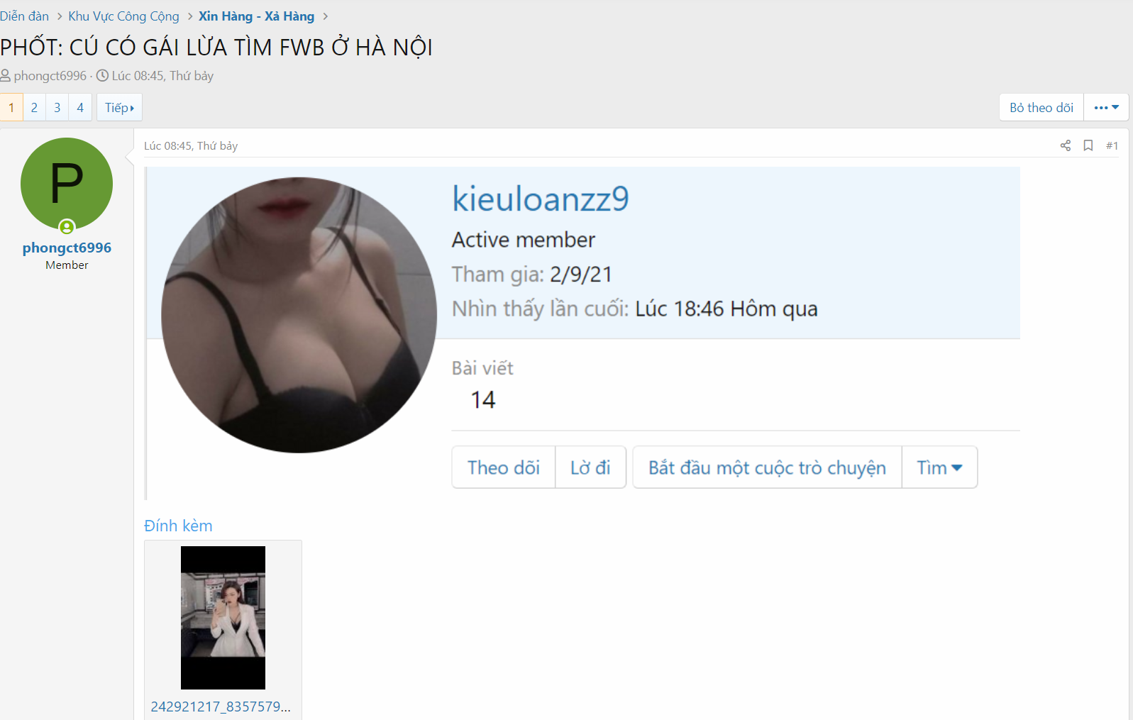
Task: Bookmark the post with the bookmark icon
Action: (1088, 145)
